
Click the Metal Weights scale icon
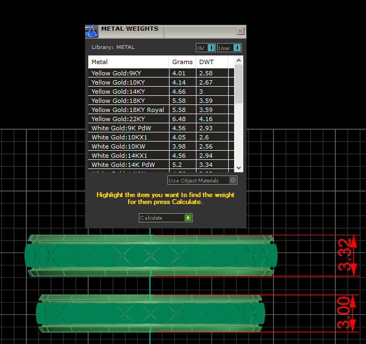click(x=91, y=31)
